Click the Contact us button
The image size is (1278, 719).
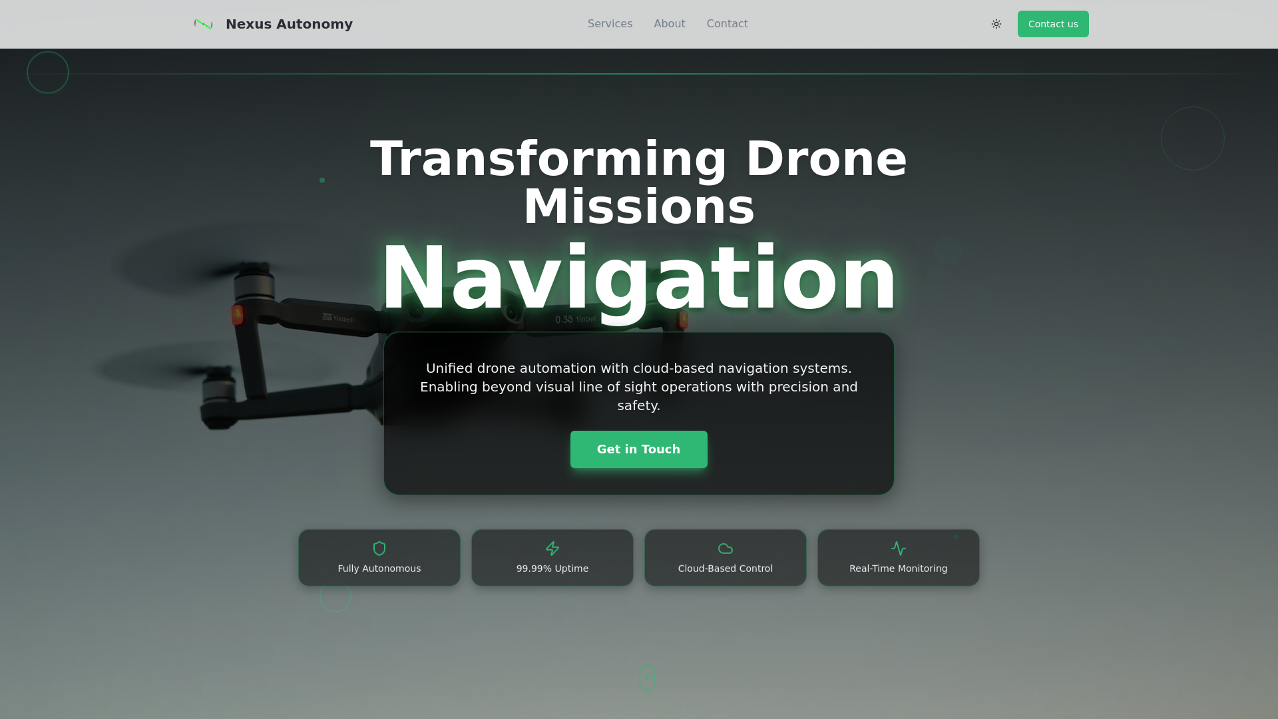(1053, 24)
